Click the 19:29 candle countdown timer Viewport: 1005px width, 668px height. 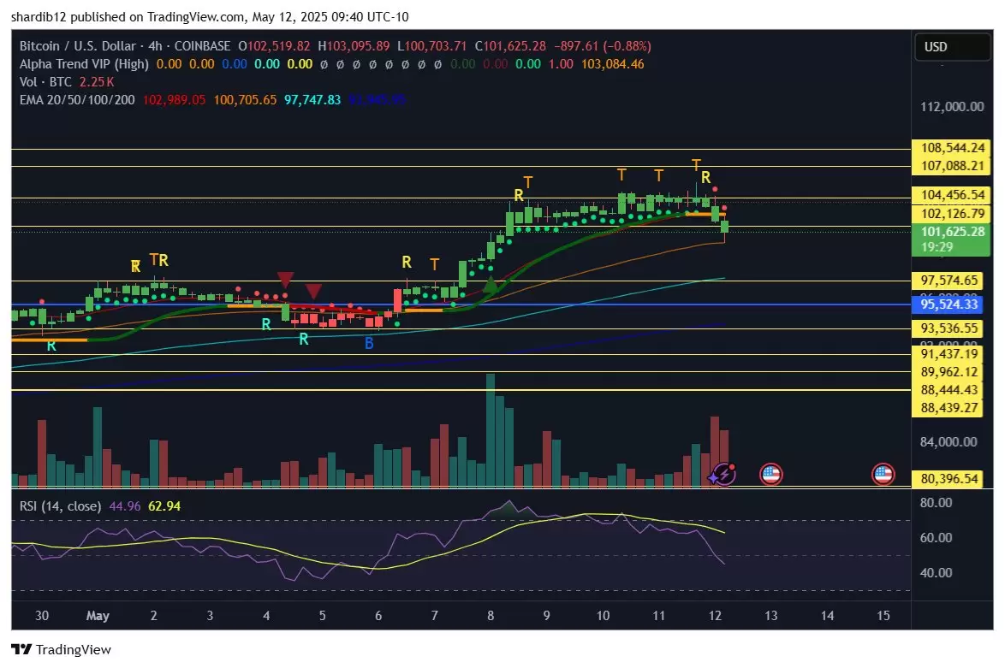937,247
